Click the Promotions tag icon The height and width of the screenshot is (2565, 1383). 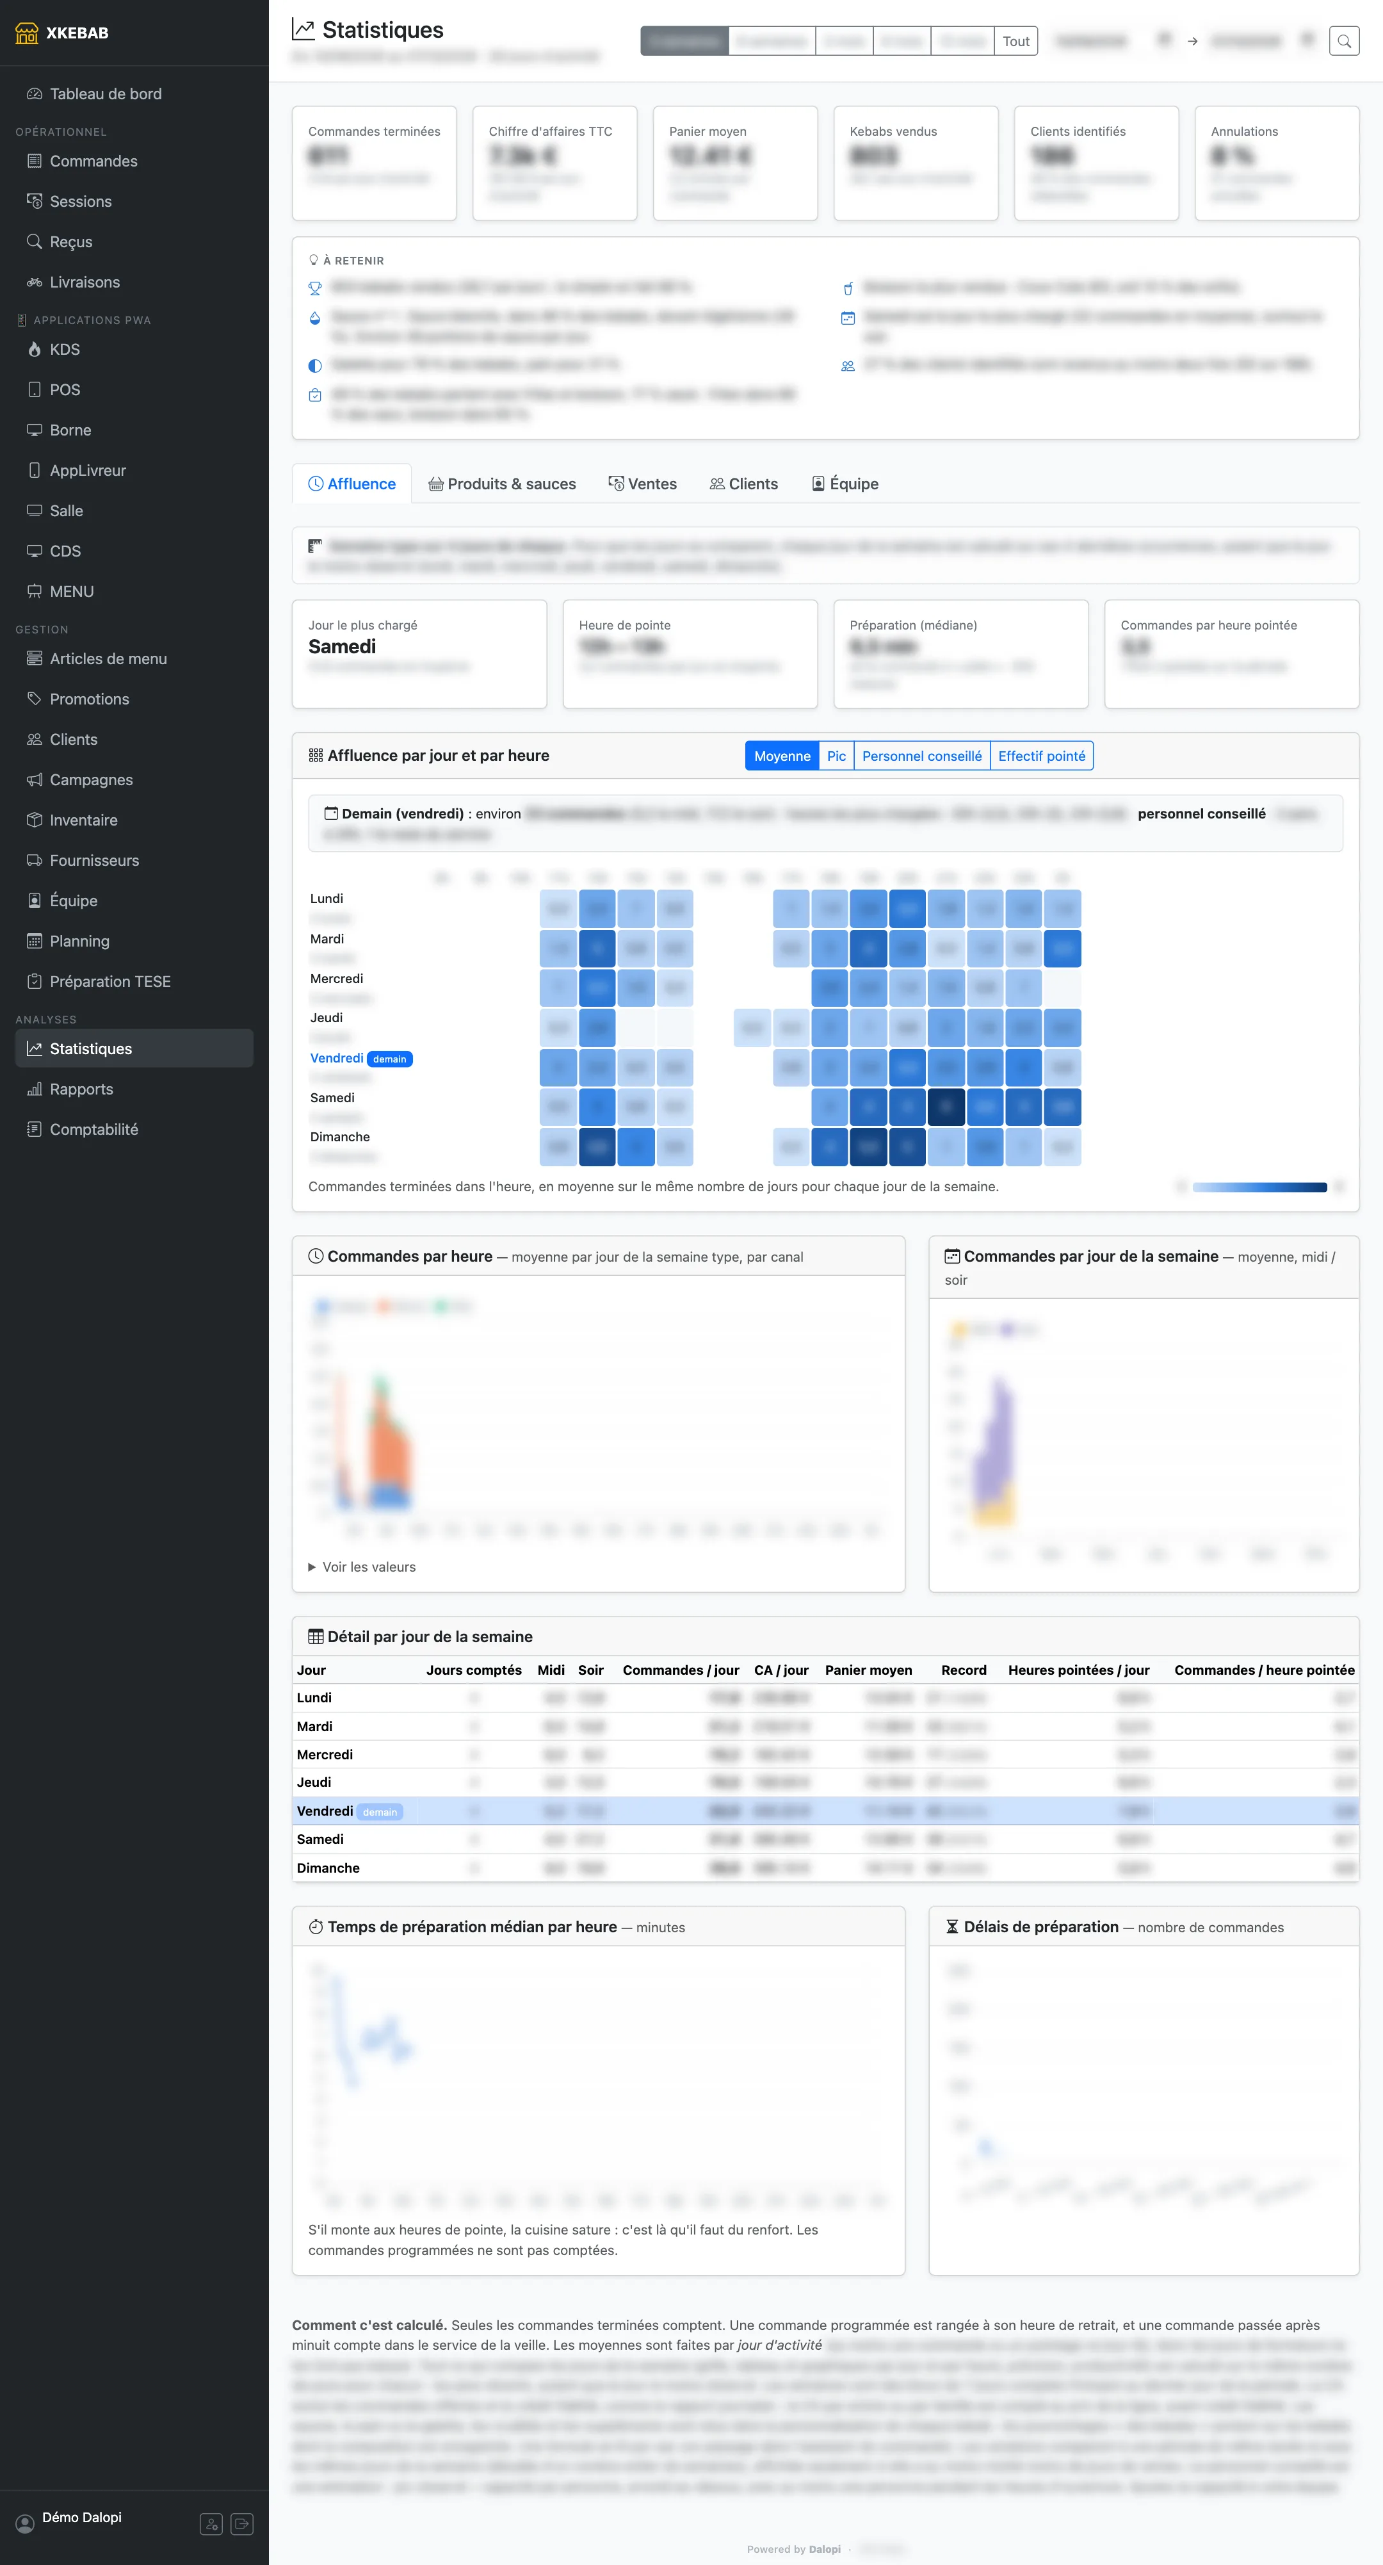click(x=34, y=699)
